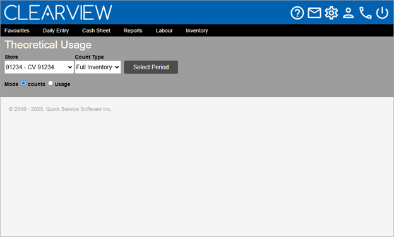Open the Reports menu

[133, 31]
